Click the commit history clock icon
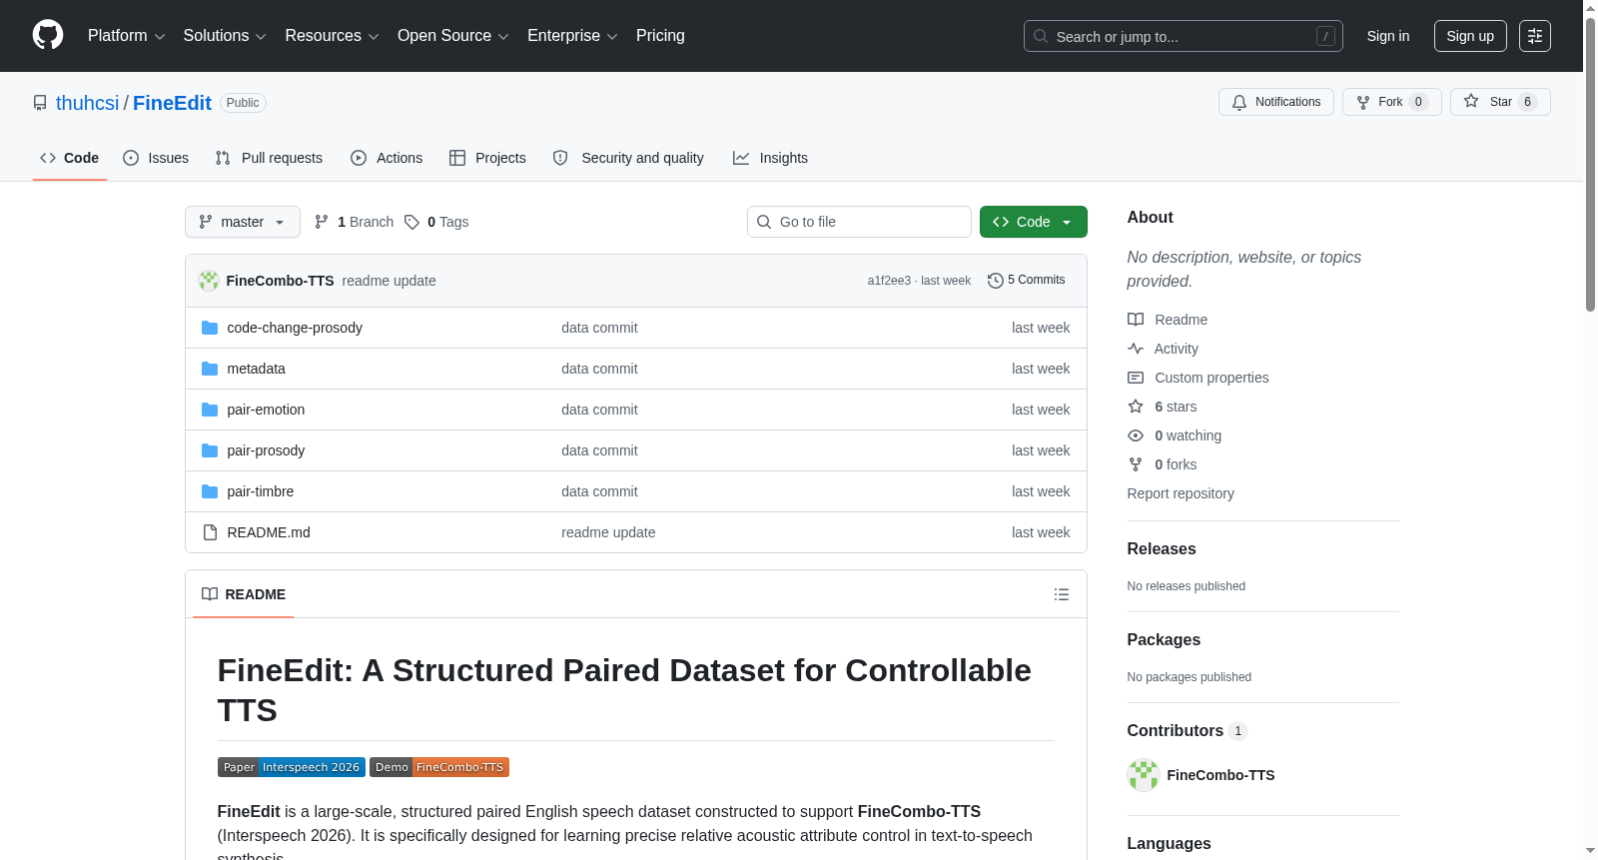 coord(995,281)
